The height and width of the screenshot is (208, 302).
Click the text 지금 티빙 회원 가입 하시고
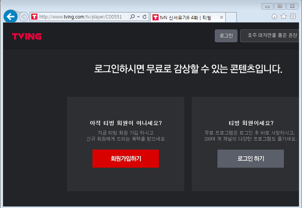point(125,133)
